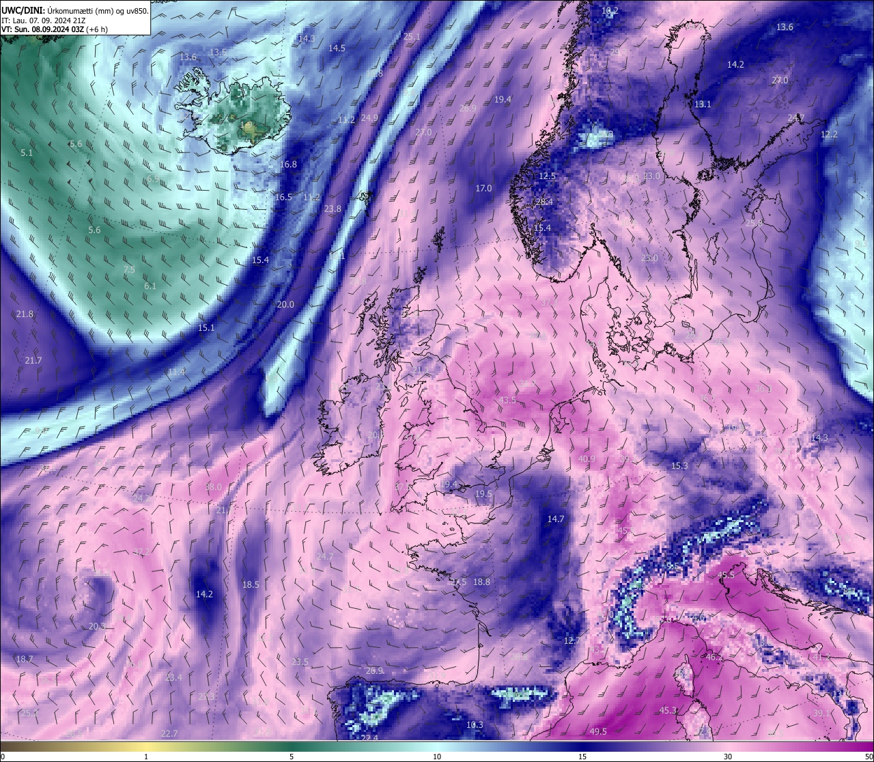Click the 16.8 value southeast of Iceland
The height and width of the screenshot is (762, 874).
pos(288,164)
